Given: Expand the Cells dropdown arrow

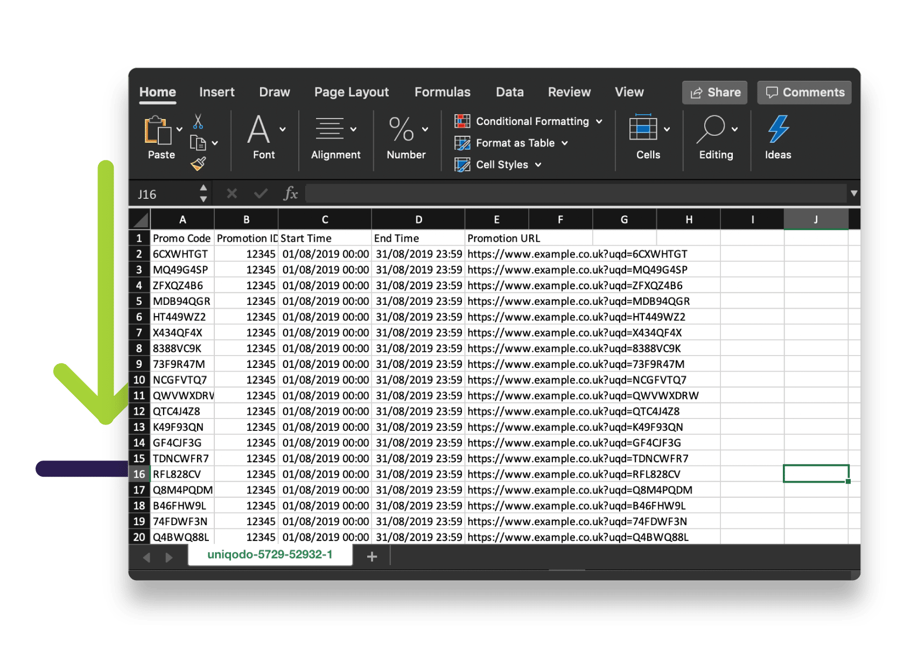Looking at the screenshot, I should pyautogui.click(x=667, y=129).
